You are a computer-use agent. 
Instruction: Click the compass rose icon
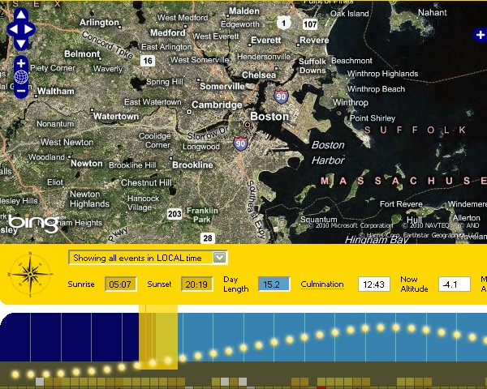tap(28, 277)
